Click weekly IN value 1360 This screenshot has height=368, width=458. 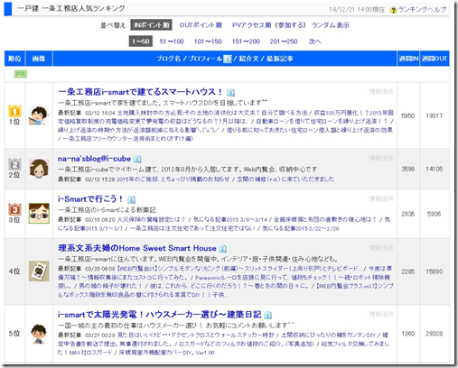[x=408, y=334]
